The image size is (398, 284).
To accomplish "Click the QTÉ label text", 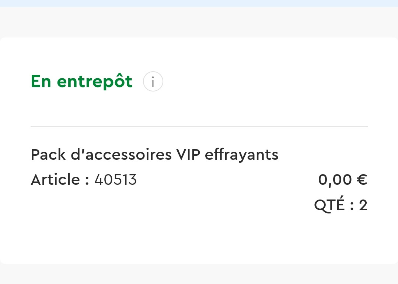I will tap(329, 205).
